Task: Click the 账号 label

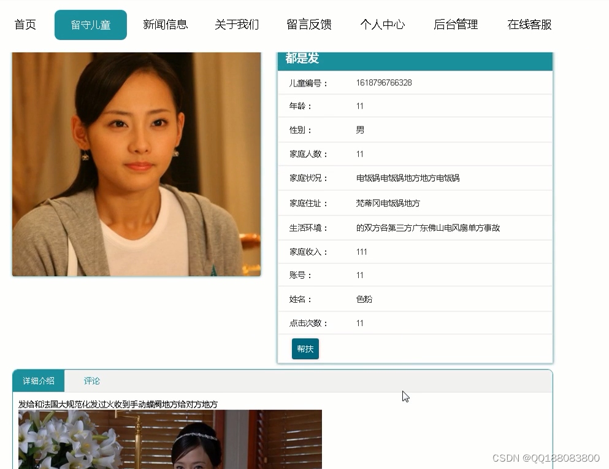Action: point(301,276)
